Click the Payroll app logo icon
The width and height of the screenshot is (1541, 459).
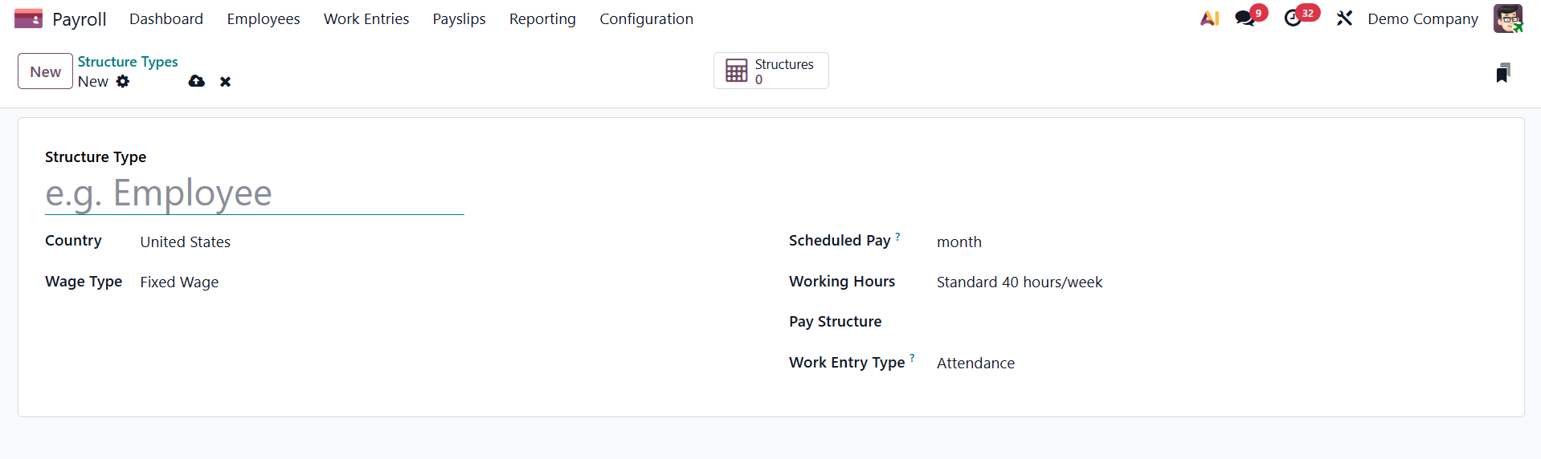click(x=28, y=18)
